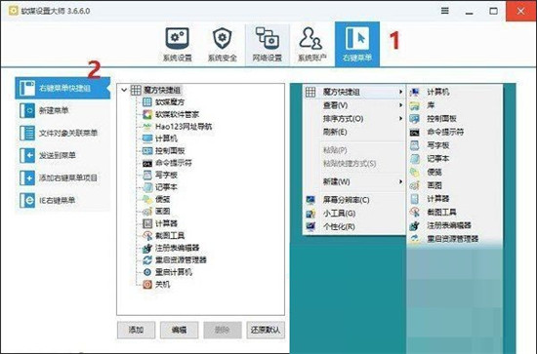The width and height of the screenshot is (537, 354).
Task: Expand 排序方式(O) submenu arrow in preview
Action: [400, 119]
